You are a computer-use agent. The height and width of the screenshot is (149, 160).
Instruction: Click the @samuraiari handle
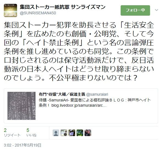click(x=97, y=94)
